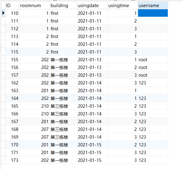183x169 pixels.
Task: Click ID cell 163
Action: [x=12, y=90]
